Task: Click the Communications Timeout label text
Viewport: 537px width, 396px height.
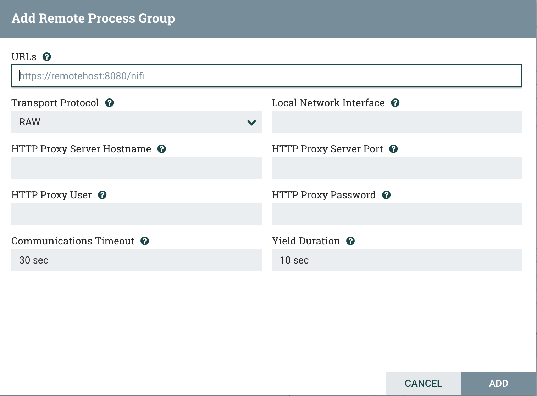Action: tap(73, 241)
